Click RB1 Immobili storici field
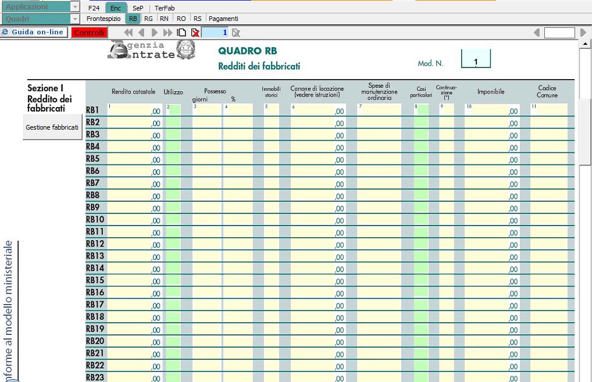This screenshot has height=382, width=592. pyautogui.click(x=272, y=109)
